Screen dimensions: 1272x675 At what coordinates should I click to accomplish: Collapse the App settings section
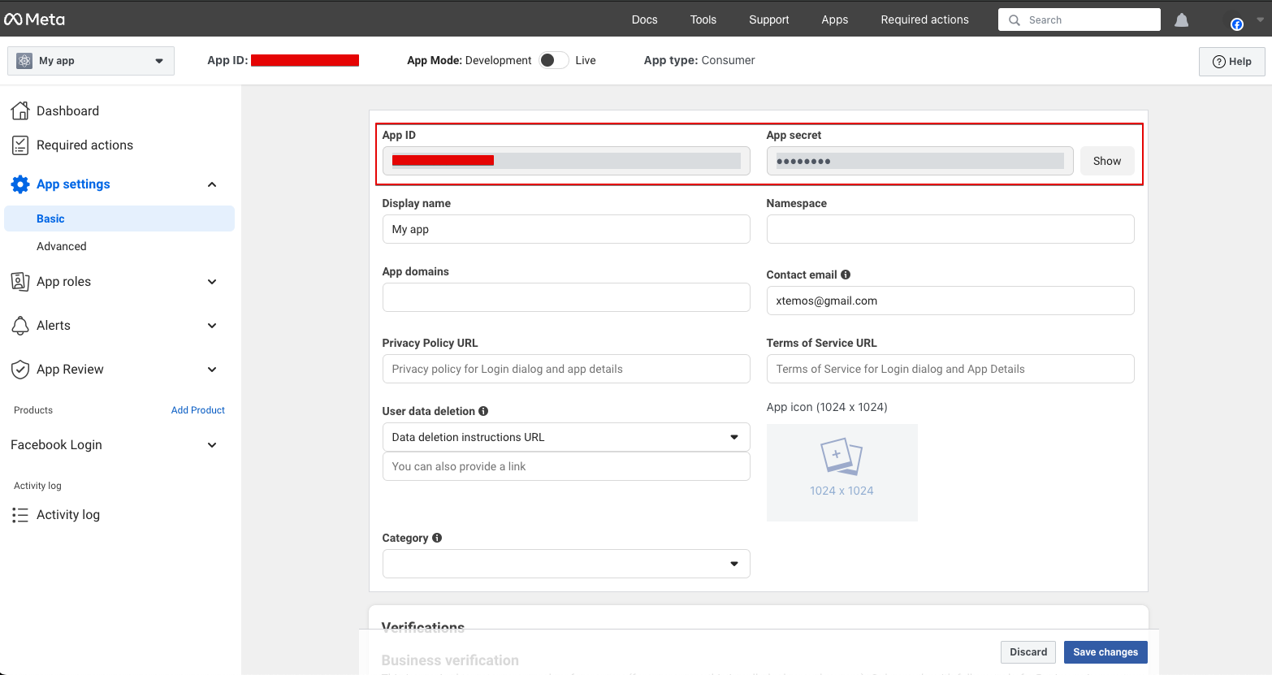coord(212,184)
